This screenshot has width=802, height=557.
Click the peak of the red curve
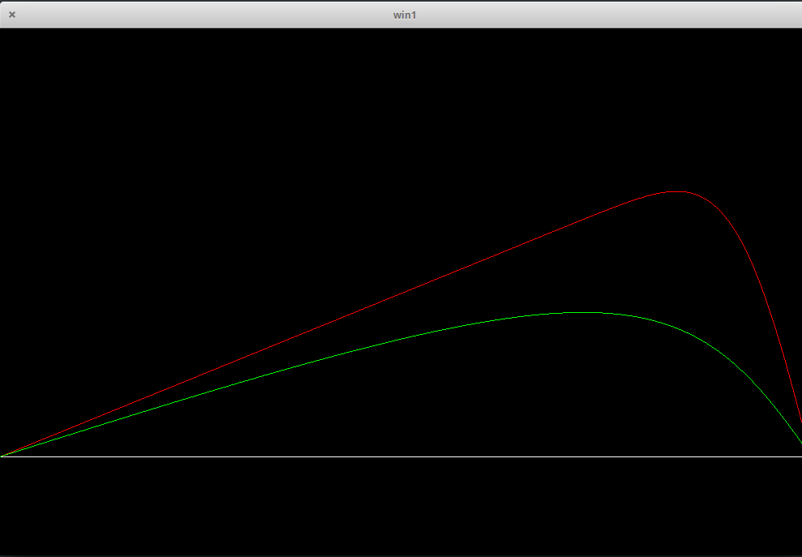click(x=677, y=191)
